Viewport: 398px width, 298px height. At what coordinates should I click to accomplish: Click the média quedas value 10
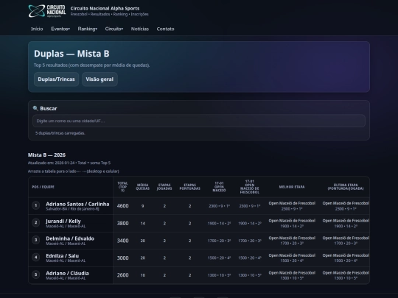[143, 275]
